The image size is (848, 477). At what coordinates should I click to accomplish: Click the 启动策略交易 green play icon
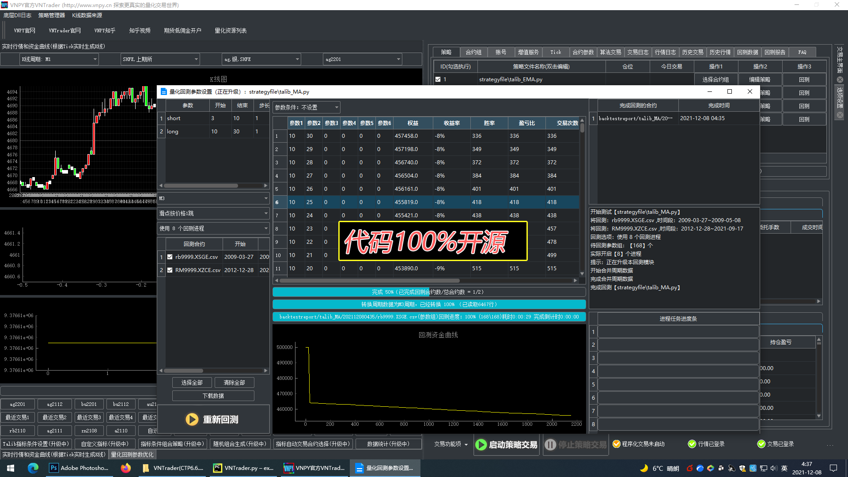pyautogui.click(x=481, y=445)
